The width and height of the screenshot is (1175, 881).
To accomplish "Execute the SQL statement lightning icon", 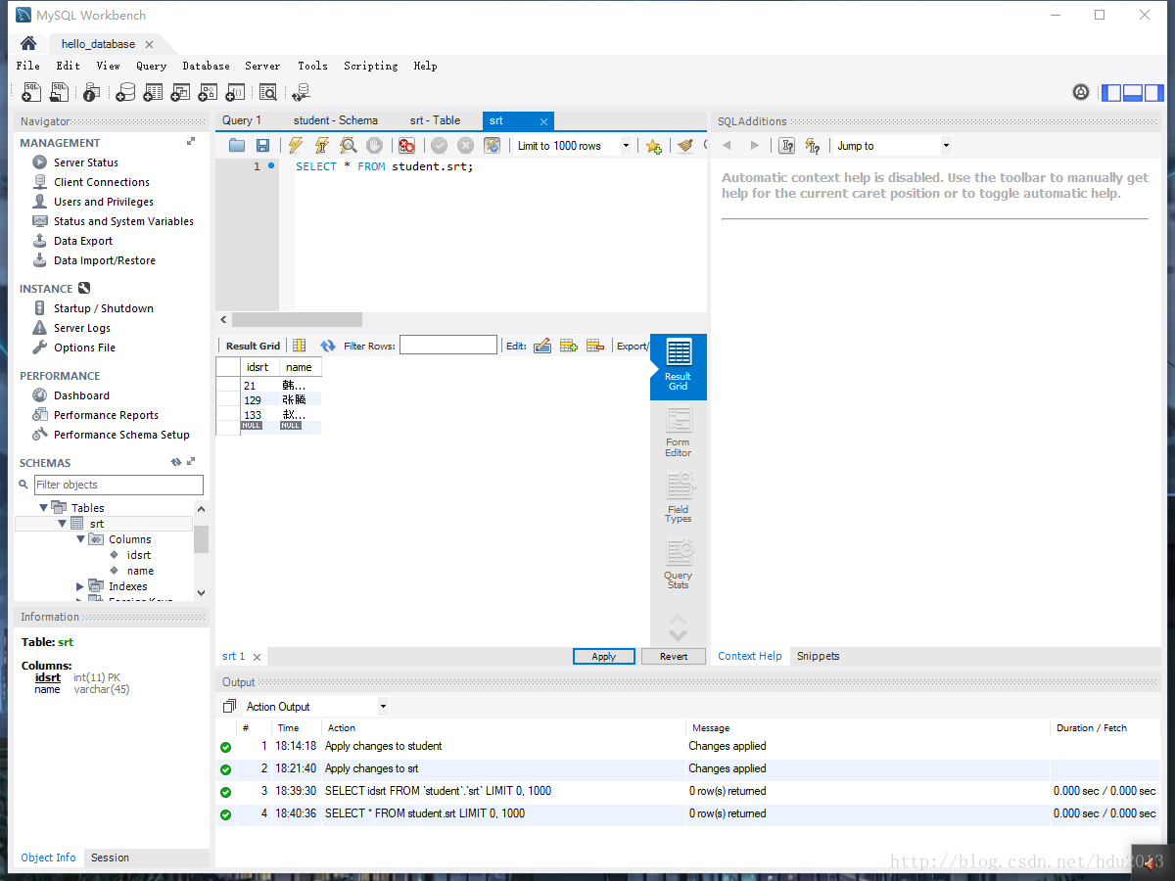I will pos(295,146).
